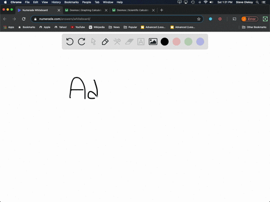Undo the last whiteboard stroke
Image resolution: width=270 pixels, height=202 pixels.
pyautogui.click(x=70, y=42)
